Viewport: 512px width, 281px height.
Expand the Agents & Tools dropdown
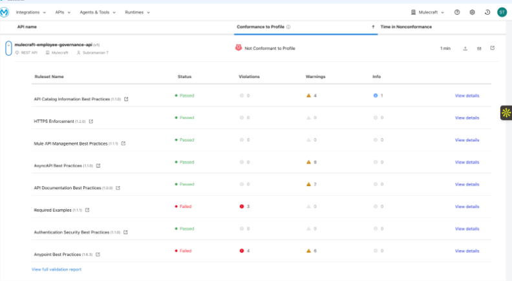pyautogui.click(x=96, y=12)
